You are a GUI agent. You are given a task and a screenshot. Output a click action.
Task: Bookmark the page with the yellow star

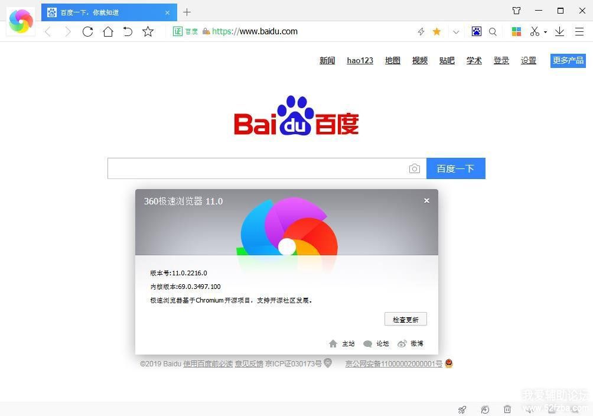coord(437,31)
